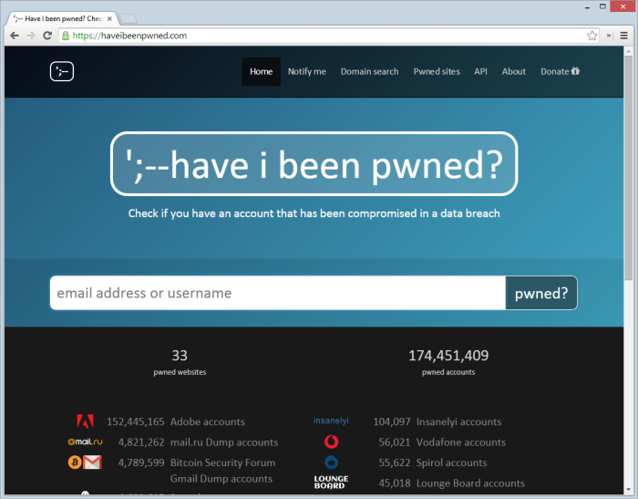Screen dimensions: 638x499
Task: Bookmark page with the star icon
Action: (x=592, y=36)
